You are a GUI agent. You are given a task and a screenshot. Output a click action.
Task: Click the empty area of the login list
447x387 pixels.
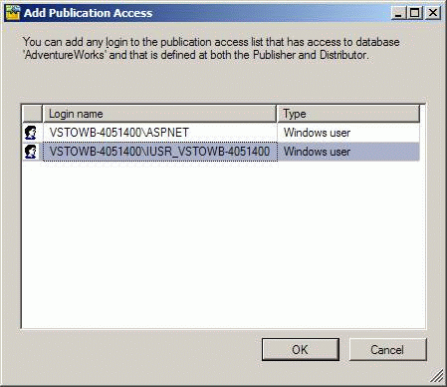pos(223,244)
